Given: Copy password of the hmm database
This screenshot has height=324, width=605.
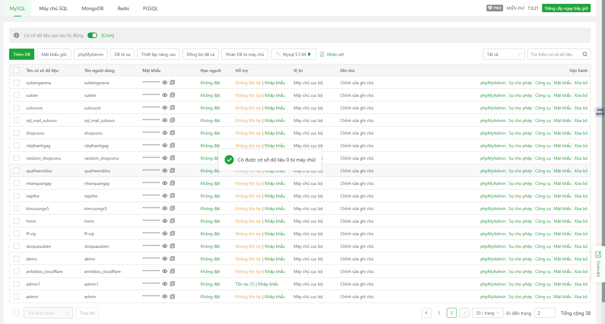Looking at the screenshot, I should tap(172, 221).
